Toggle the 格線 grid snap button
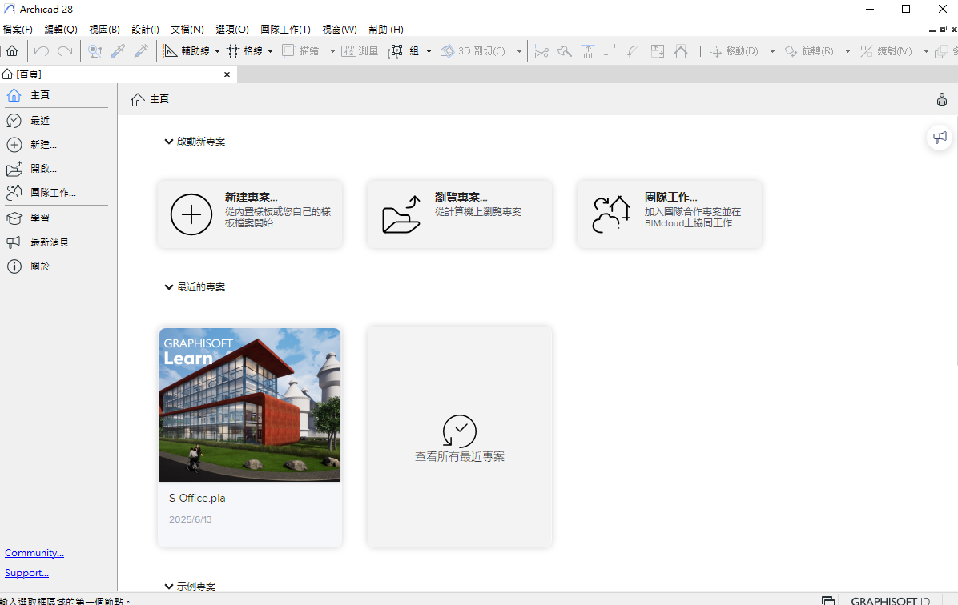This screenshot has height=605, width=958. [x=245, y=51]
